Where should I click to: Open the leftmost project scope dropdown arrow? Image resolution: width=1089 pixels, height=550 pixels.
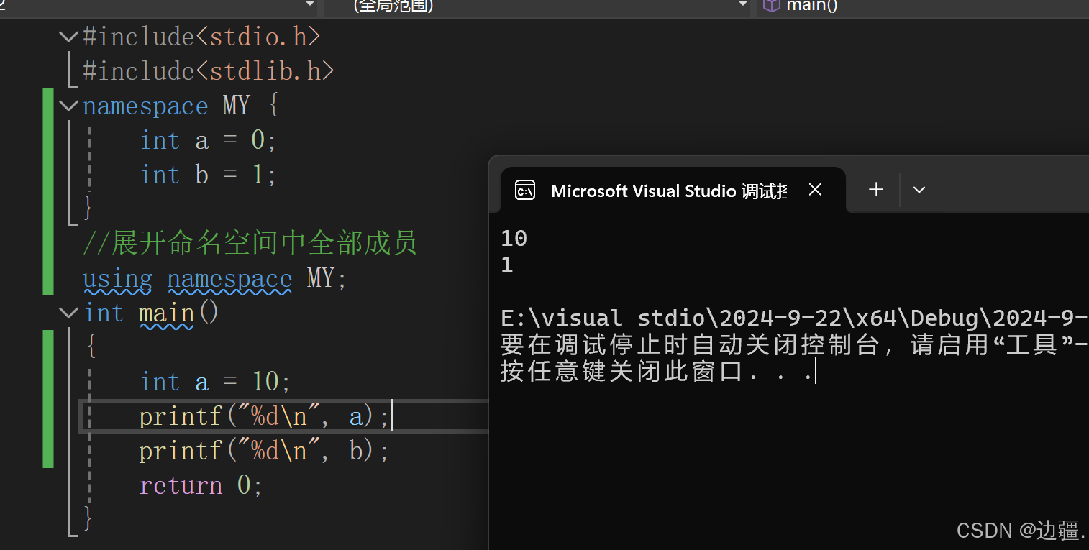pos(310,5)
